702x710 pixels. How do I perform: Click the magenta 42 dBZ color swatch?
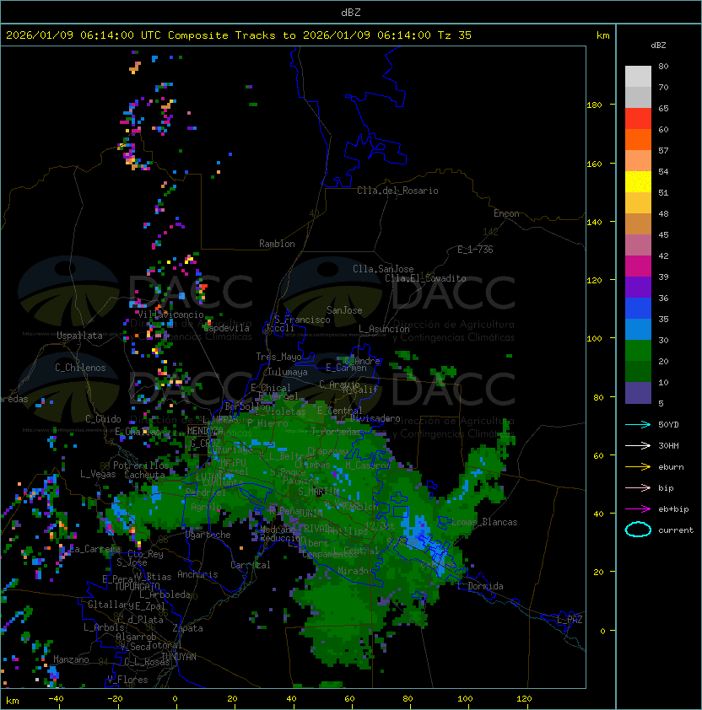(638, 266)
